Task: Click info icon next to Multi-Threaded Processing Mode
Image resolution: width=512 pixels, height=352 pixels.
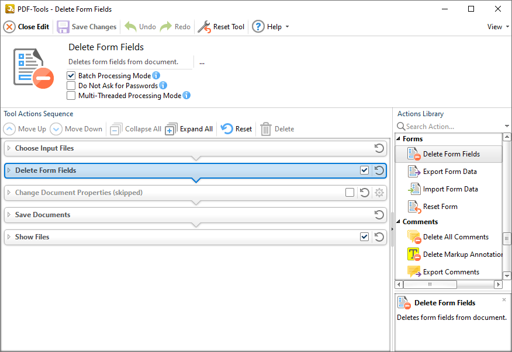Action: tap(186, 95)
